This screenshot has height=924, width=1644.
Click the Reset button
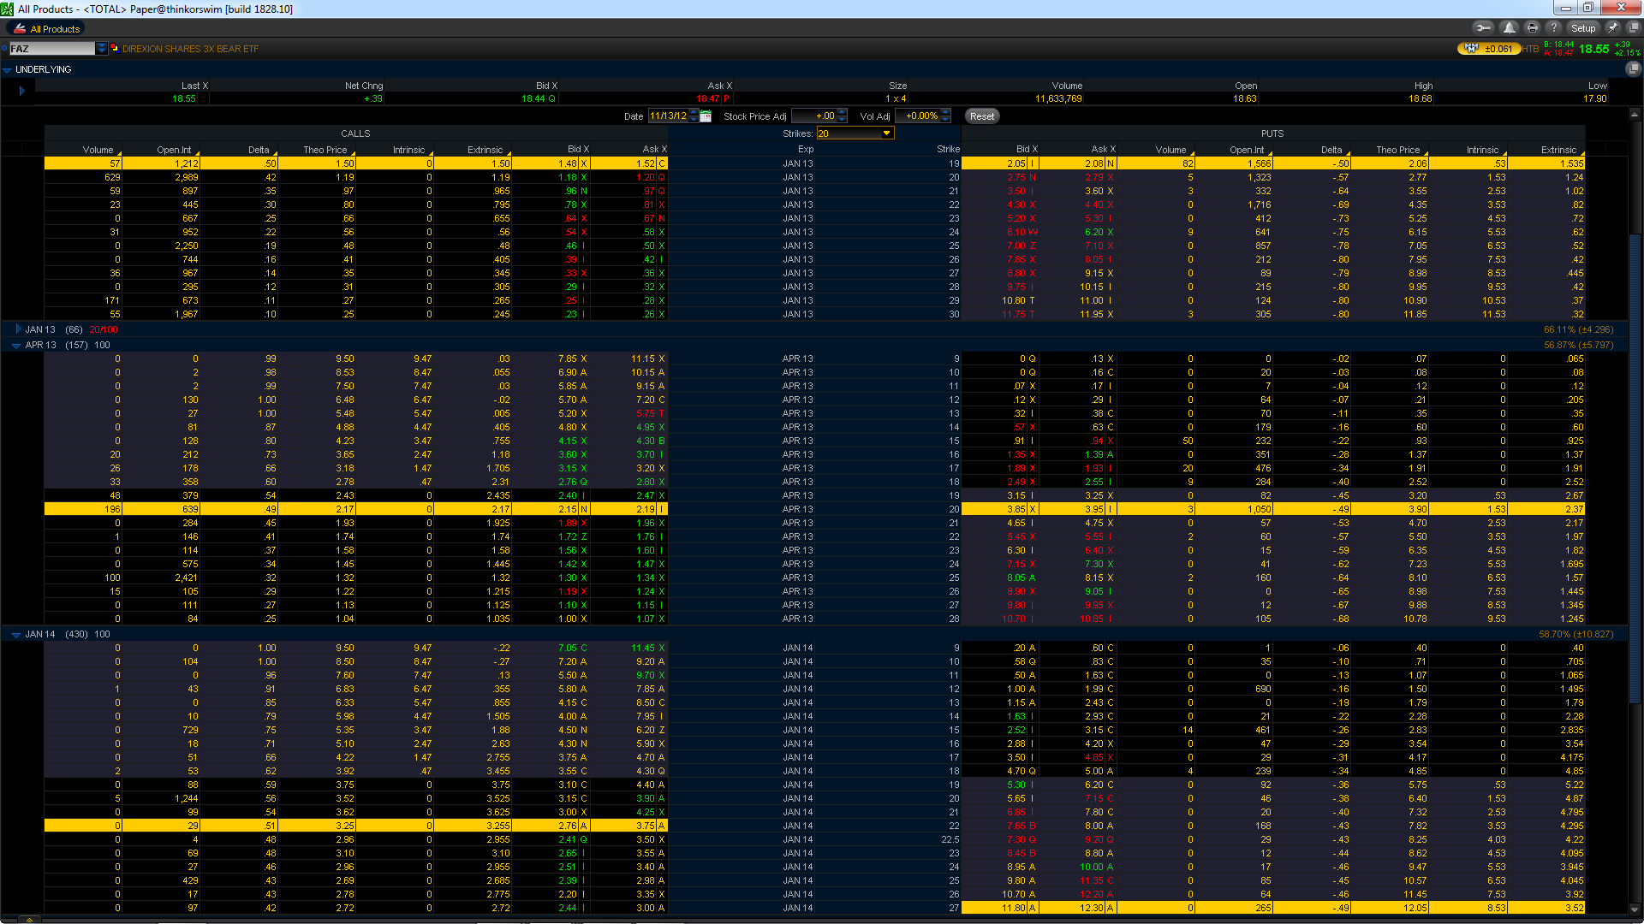982,116
